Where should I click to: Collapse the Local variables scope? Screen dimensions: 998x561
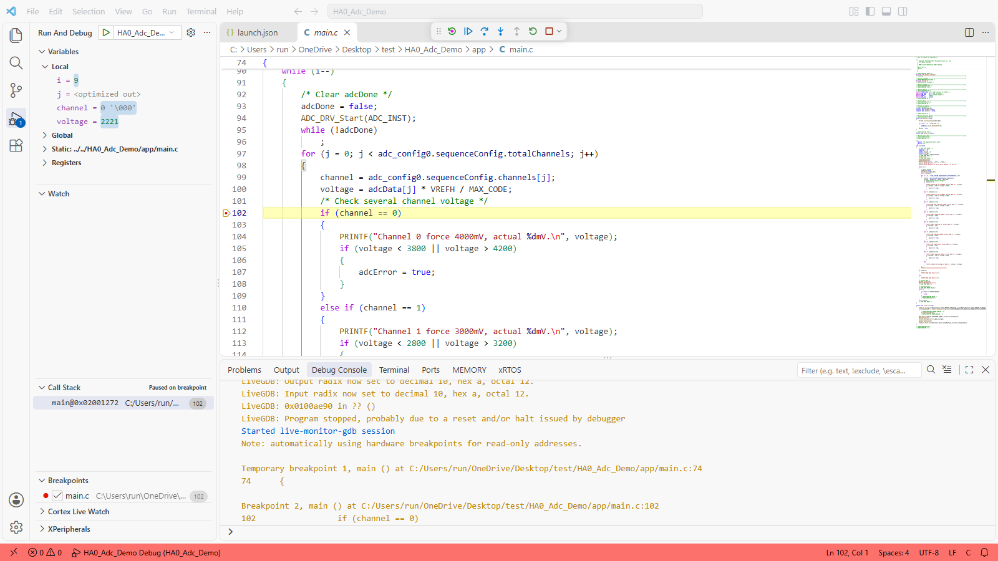[x=45, y=67]
